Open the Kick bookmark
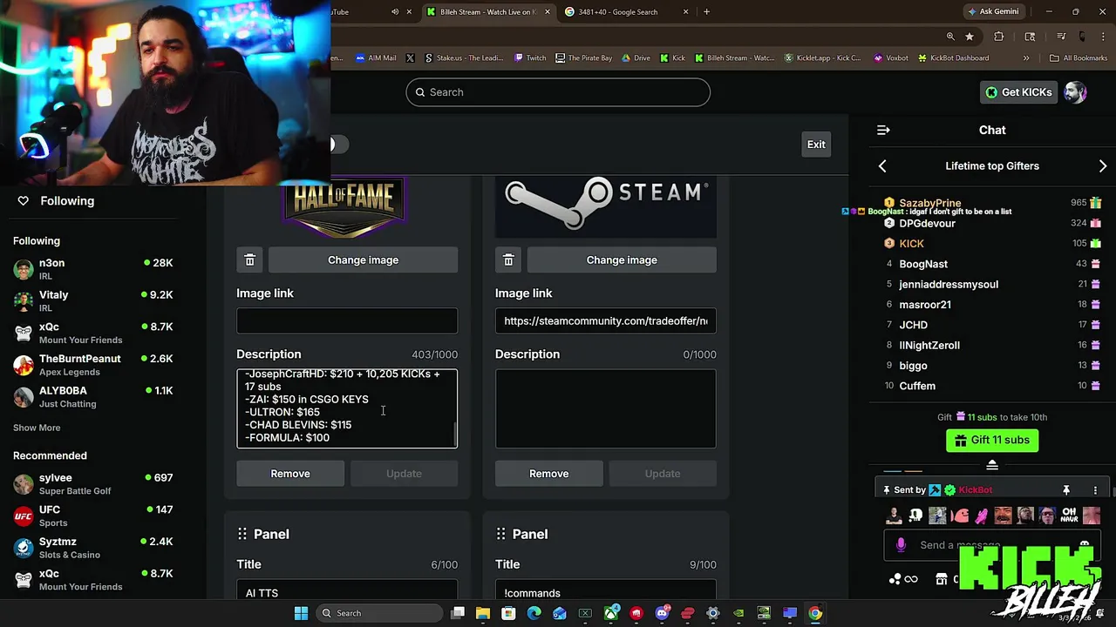 click(672, 58)
